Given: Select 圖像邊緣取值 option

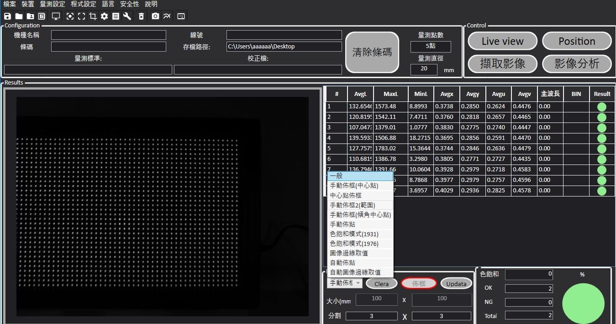Looking at the screenshot, I should (x=360, y=253).
